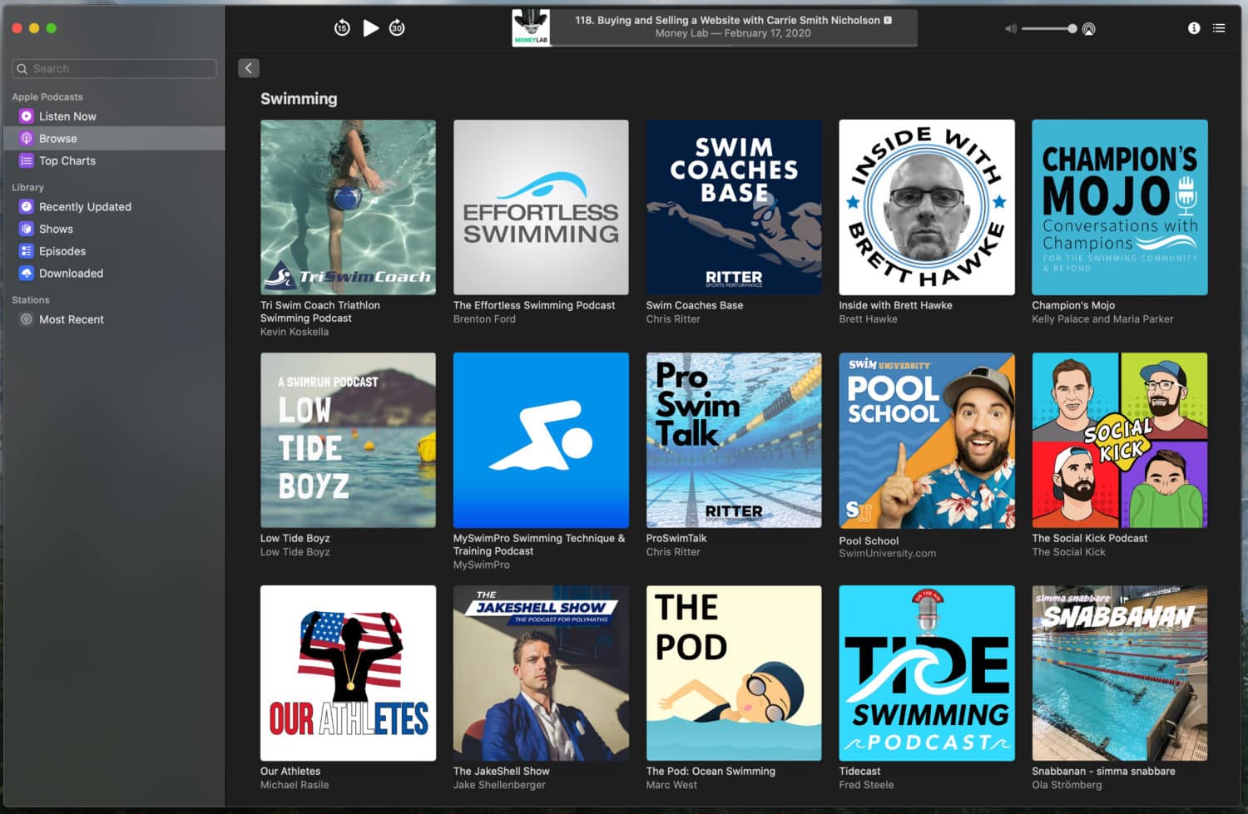The width and height of the screenshot is (1248, 814).
Task: Click 'The JakeShell Show' title
Action: coord(501,771)
